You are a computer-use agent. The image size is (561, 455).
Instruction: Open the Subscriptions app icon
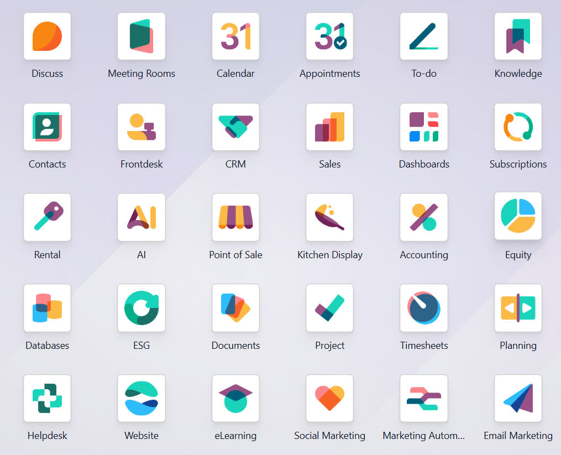click(x=518, y=127)
